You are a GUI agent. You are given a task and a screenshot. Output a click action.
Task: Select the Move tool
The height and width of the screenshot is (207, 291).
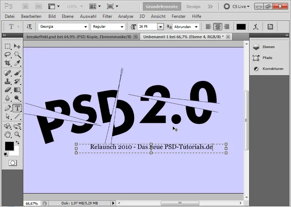(x=17, y=46)
